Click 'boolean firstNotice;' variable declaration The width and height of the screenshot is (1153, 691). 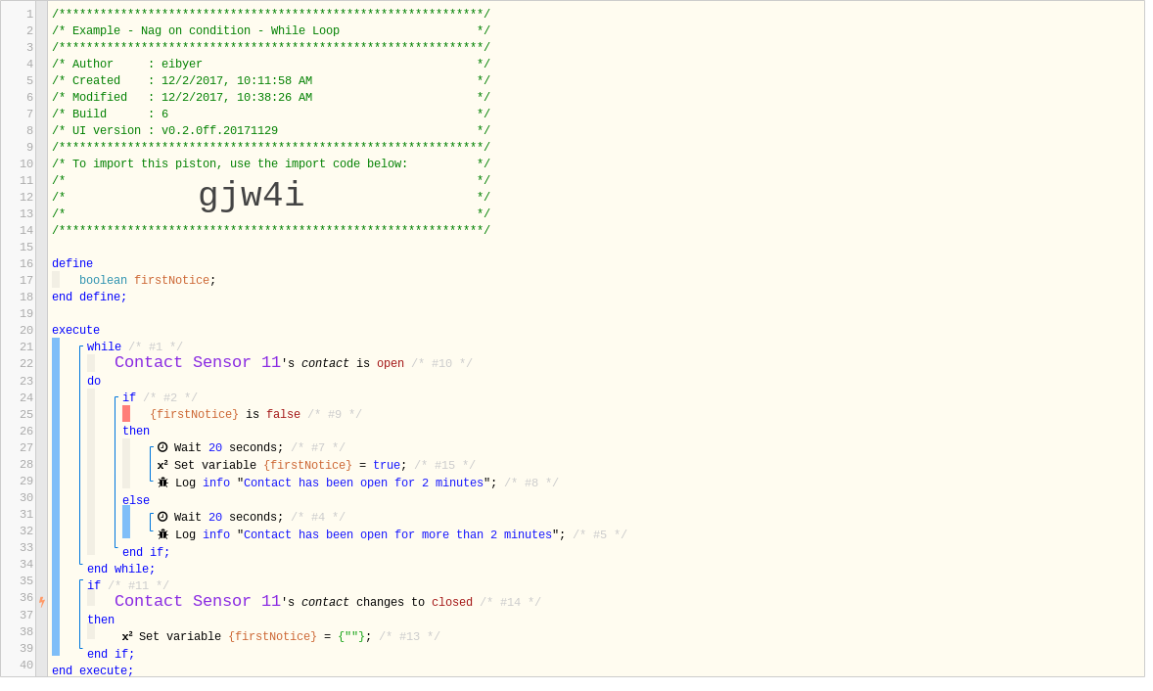(148, 282)
